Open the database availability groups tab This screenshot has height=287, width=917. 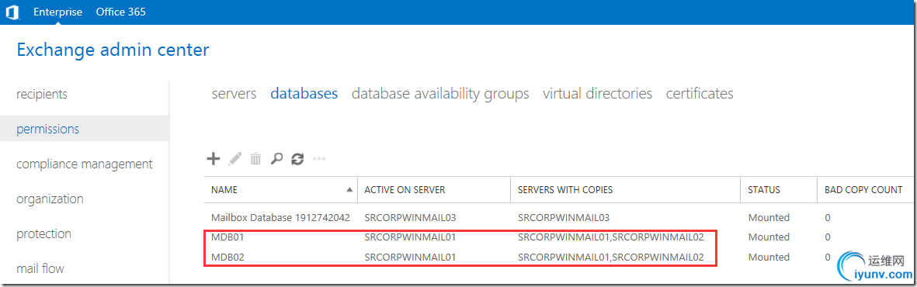coord(440,94)
